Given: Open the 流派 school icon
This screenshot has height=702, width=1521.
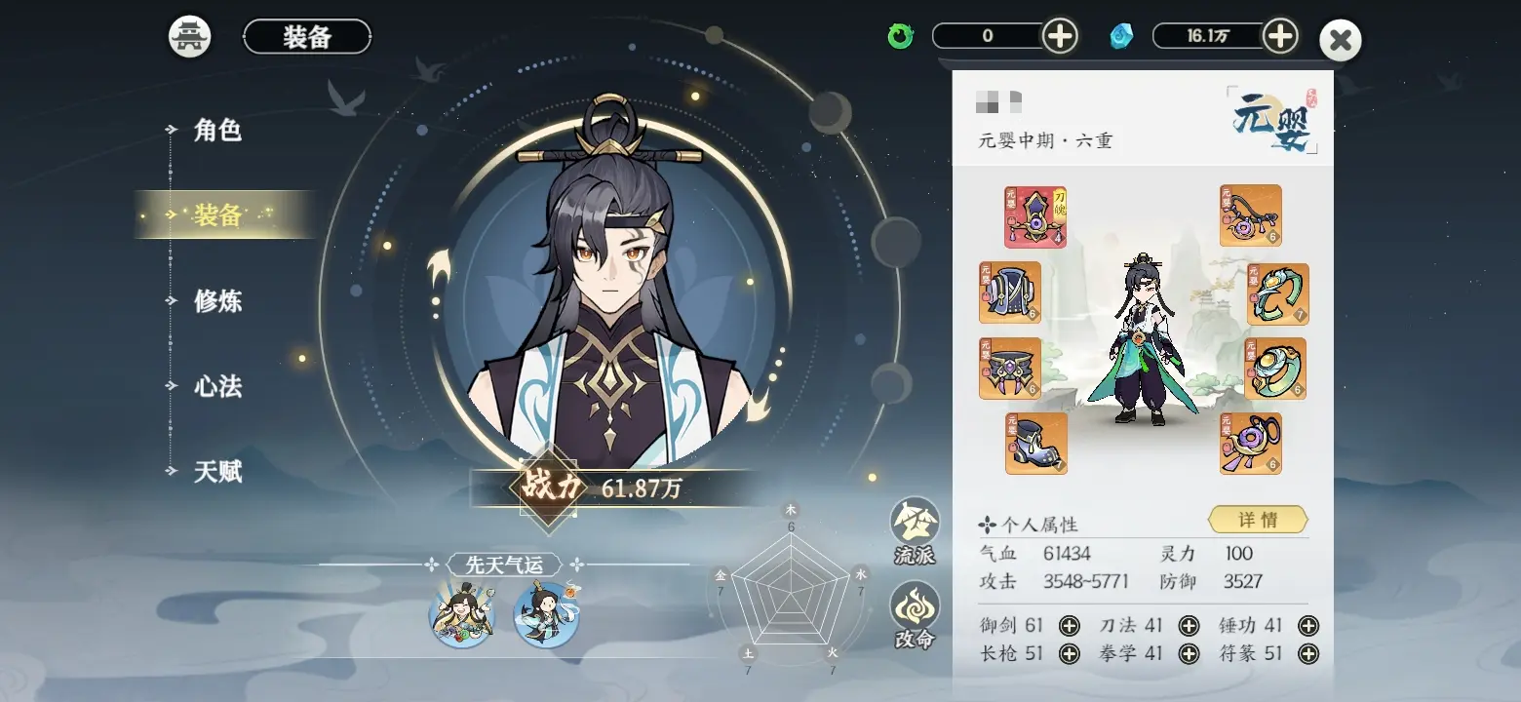Looking at the screenshot, I should pyautogui.click(x=915, y=531).
